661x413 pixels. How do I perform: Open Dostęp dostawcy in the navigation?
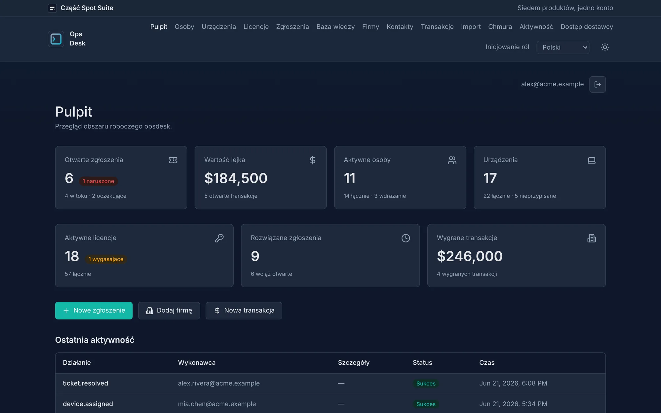pyautogui.click(x=587, y=27)
